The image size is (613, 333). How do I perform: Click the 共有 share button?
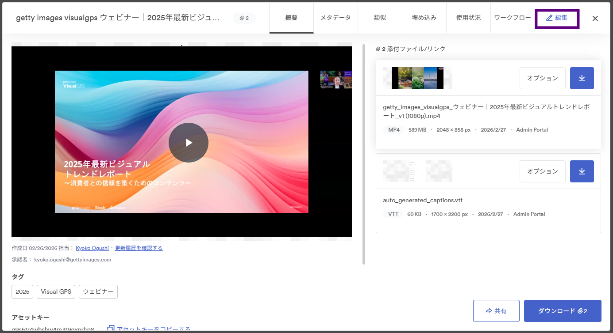click(x=496, y=311)
